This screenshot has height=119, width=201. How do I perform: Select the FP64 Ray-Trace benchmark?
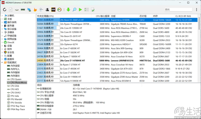pos(18,109)
